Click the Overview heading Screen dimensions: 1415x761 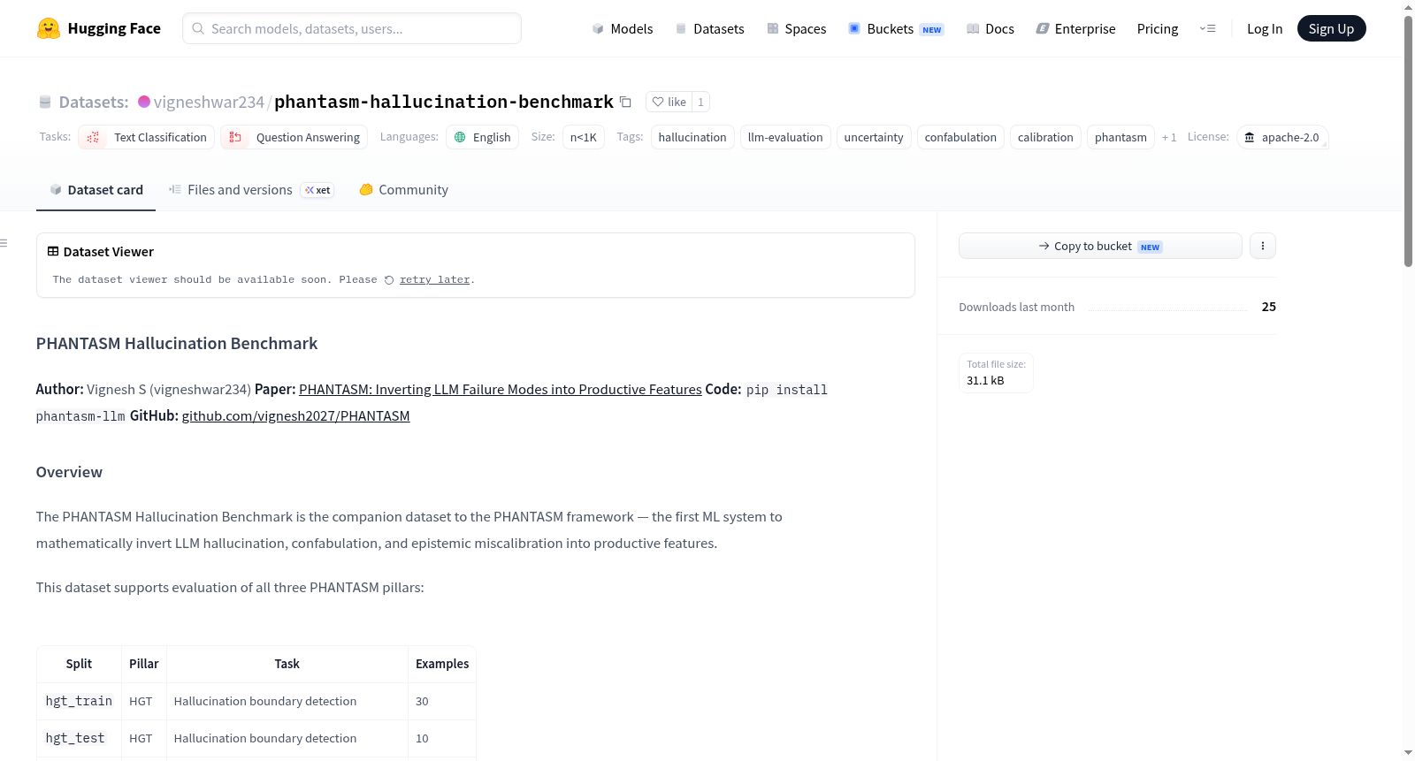pyautogui.click(x=69, y=472)
